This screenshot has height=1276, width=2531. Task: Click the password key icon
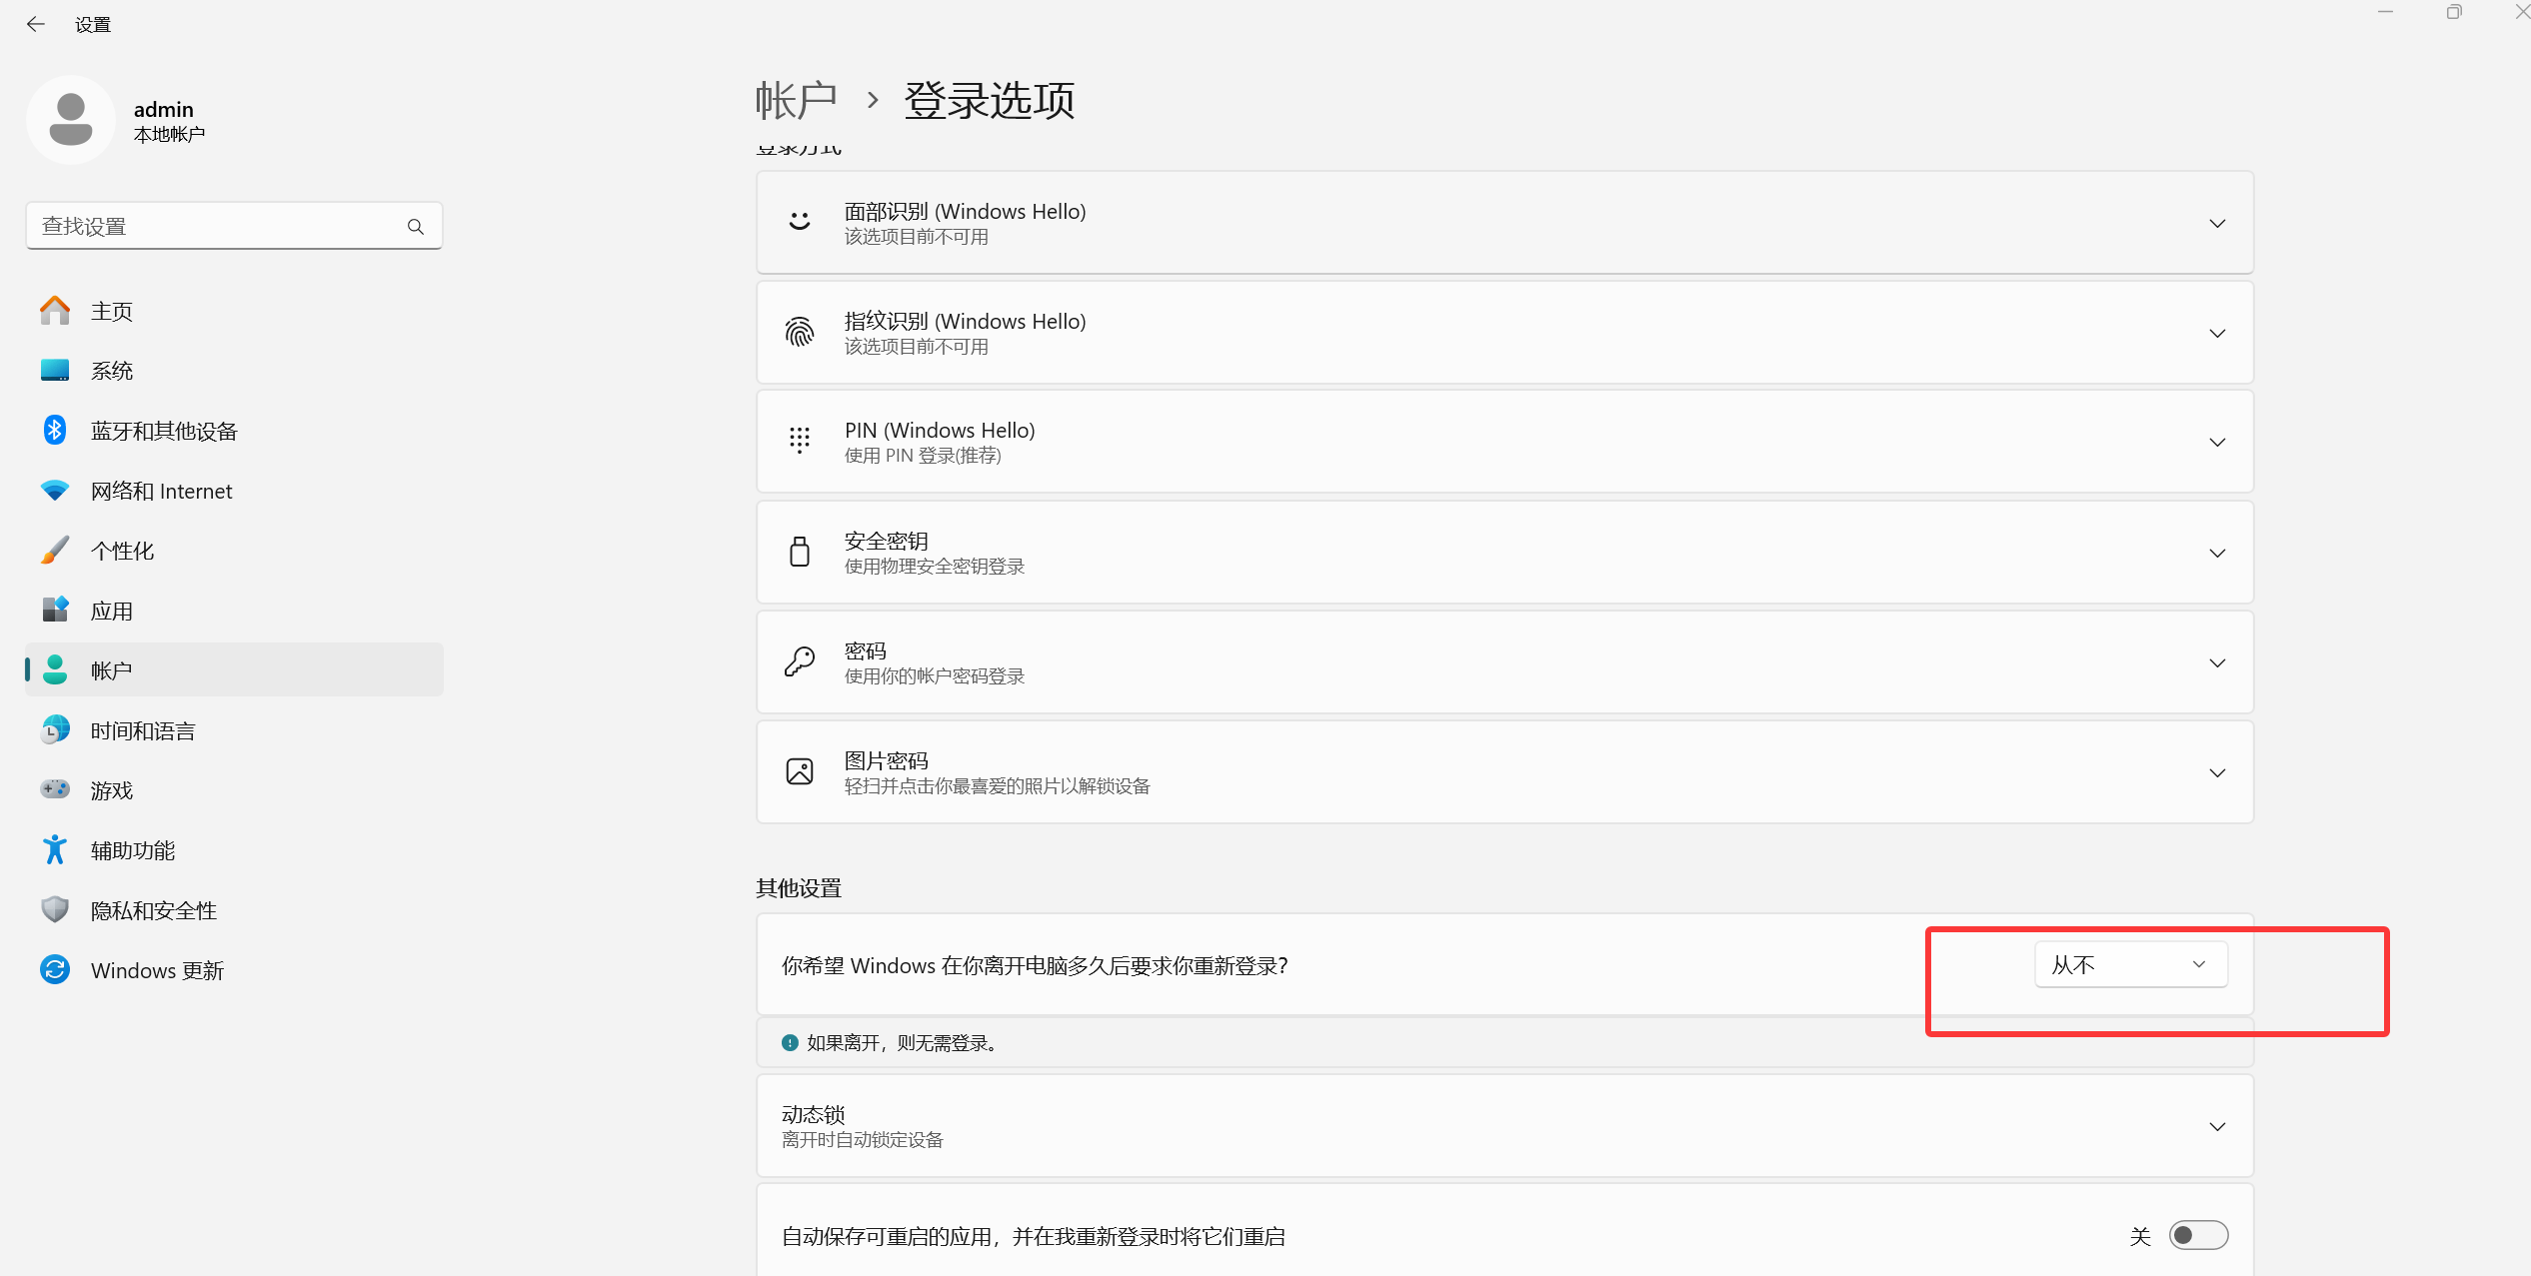[800, 661]
